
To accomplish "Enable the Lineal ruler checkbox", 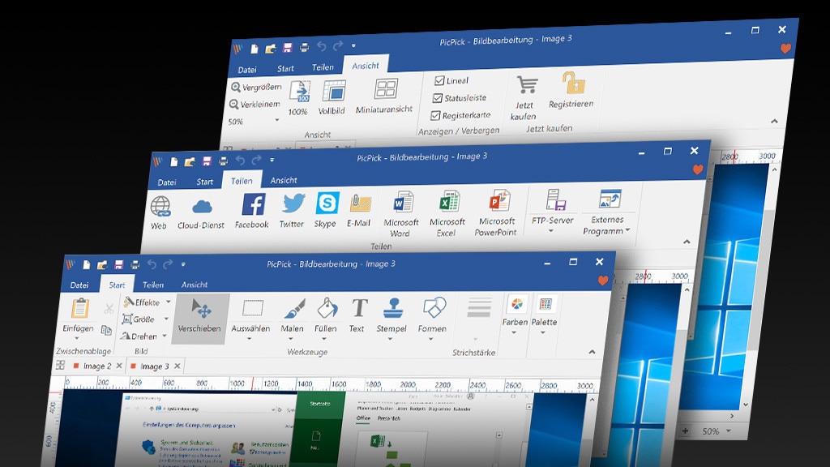I will (x=439, y=80).
